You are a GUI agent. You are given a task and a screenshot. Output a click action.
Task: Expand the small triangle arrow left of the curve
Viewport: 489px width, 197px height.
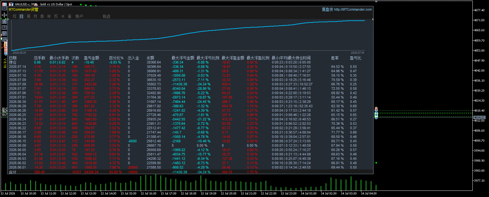click(9, 20)
